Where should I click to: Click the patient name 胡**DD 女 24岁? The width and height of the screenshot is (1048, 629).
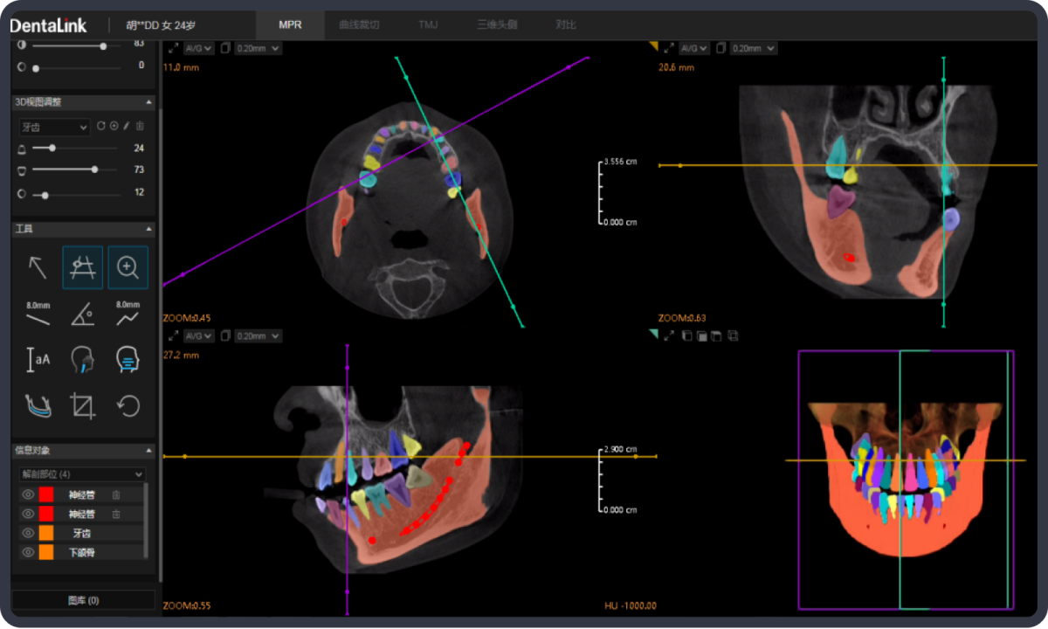pyautogui.click(x=162, y=24)
